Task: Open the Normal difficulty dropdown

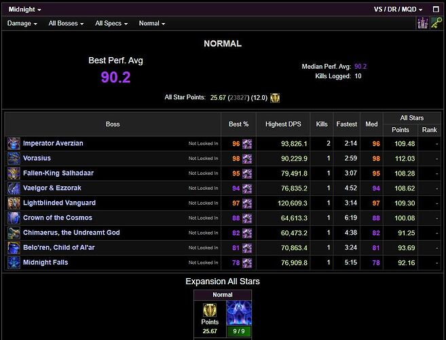Action: (x=152, y=23)
